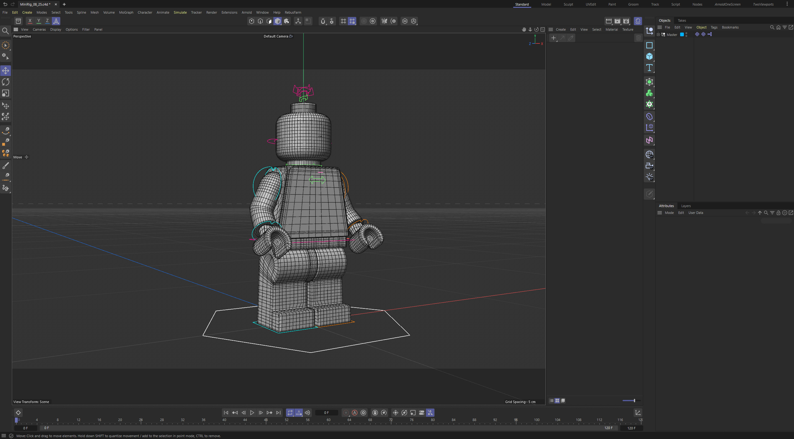Select the Rotate tool
Viewport: 794px width, 439px height.
click(x=6, y=82)
